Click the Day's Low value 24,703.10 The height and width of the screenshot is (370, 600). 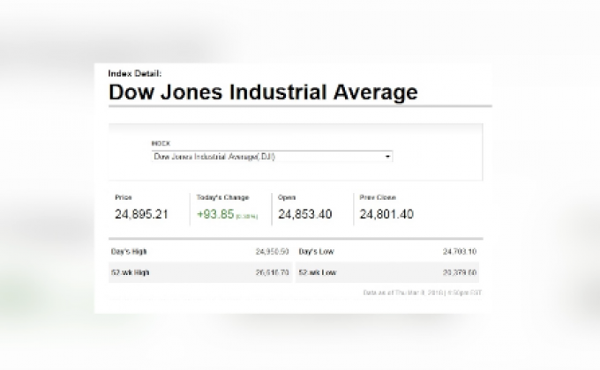(x=460, y=251)
